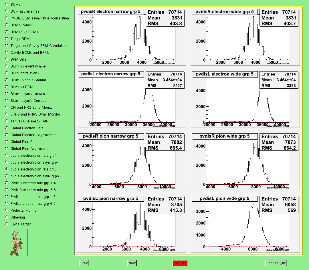Click the pvdisL electron narrow grp 5 stats box
Image resolution: width=309 pixels, height=270 pixels.
165,80
